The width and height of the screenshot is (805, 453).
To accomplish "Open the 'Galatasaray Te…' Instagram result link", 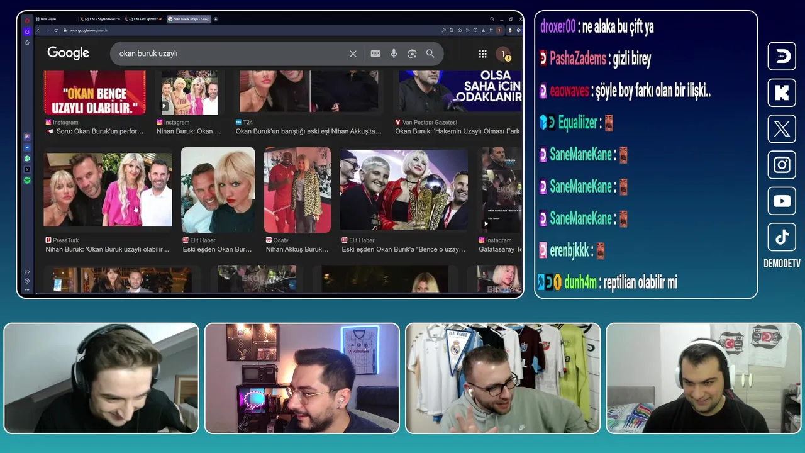I will click(501, 250).
